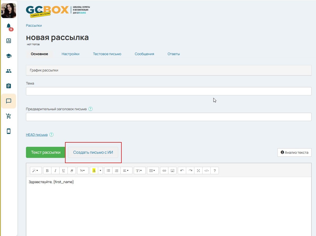Viewport: 316px width, 236px height.
Task: Click the graduation cap training icon
Action: point(9,56)
